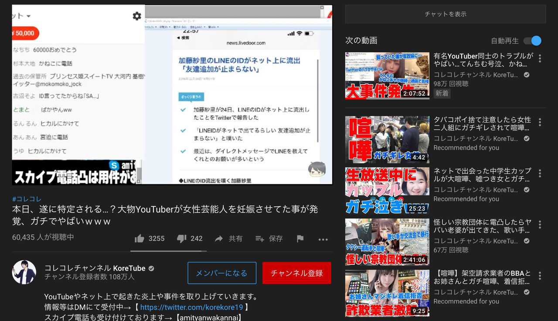Click the 3255 like count
558x321 pixels.
tap(157, 239)
